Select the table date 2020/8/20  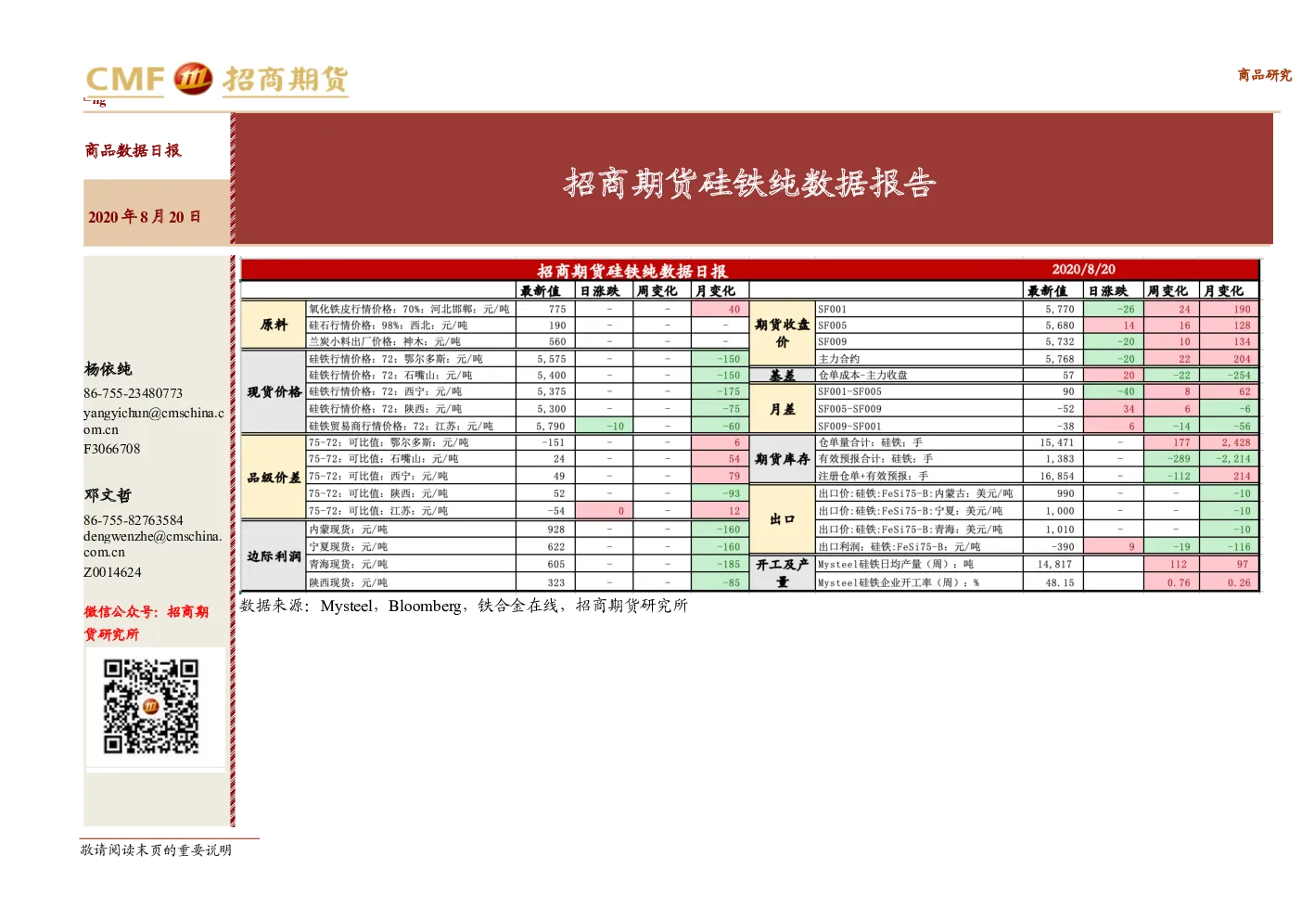[1084, 269]
